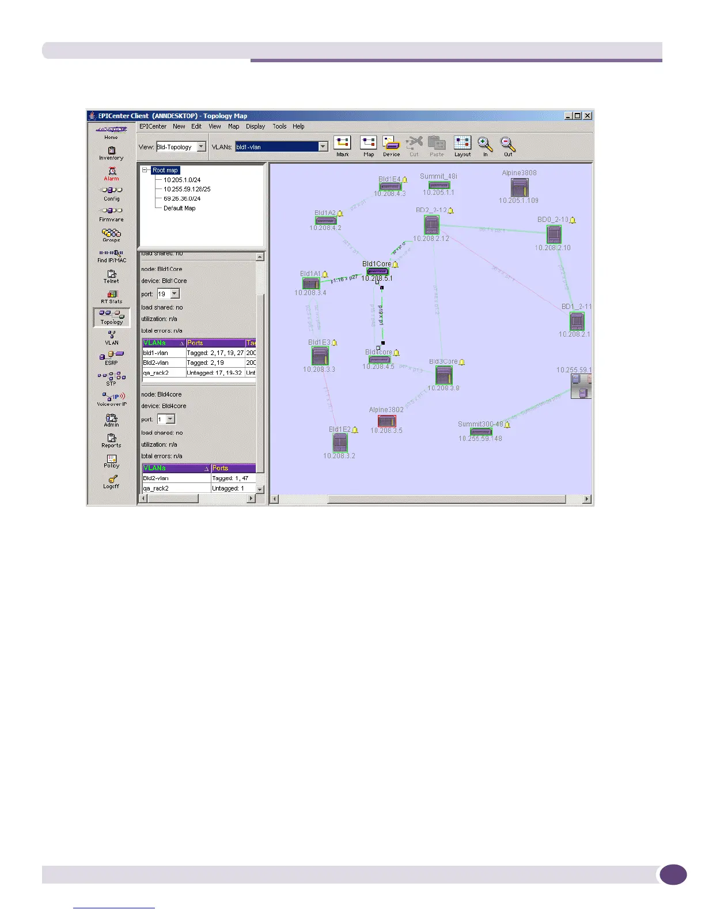Open the Groups icon in sidebar

pos(111,235)
